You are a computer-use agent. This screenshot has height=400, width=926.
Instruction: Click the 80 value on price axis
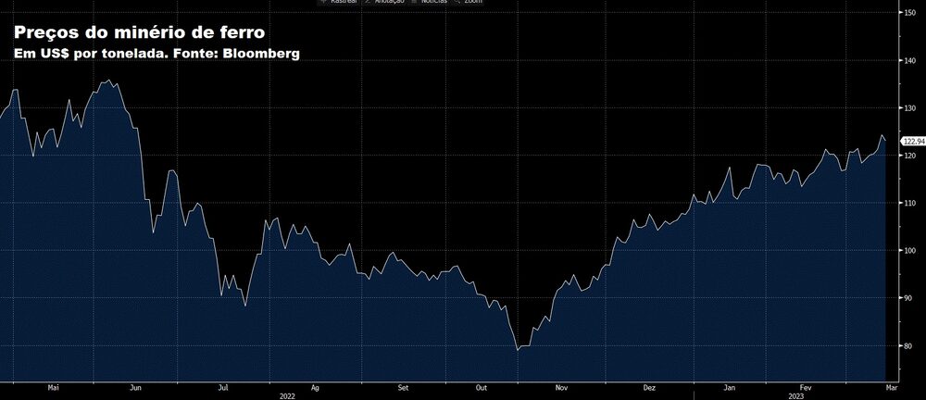tap(907, 346)
